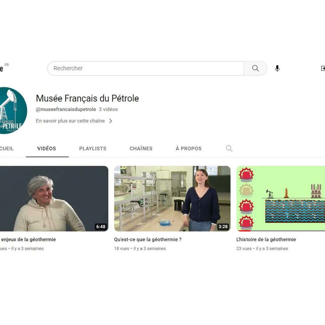Image resolution: width=325 pixels, height=325 pixels.
Task: Play the 3:28 lab video thumbnail
Action: (x=172, y=199)
